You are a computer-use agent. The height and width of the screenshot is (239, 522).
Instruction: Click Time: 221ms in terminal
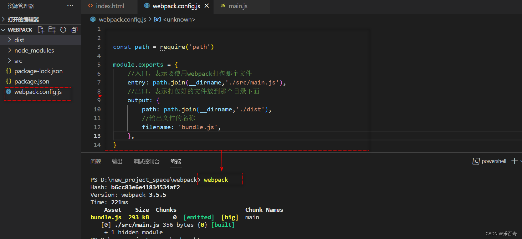(x=109, y=202)
